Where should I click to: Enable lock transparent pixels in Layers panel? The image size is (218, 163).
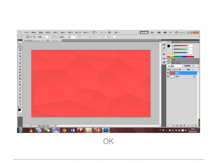[x=172, y=69]
